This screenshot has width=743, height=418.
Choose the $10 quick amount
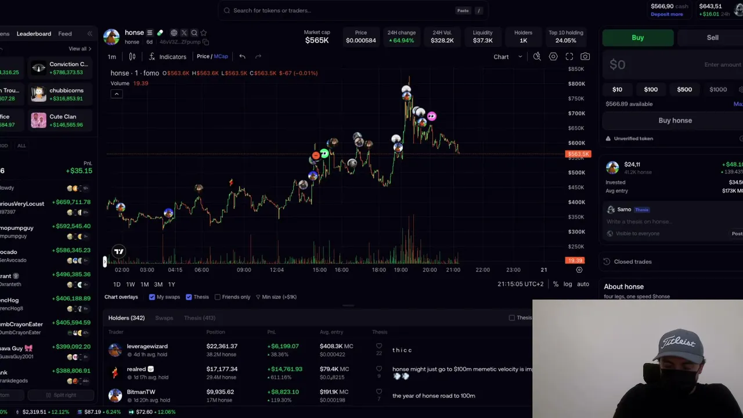[617, 89]
